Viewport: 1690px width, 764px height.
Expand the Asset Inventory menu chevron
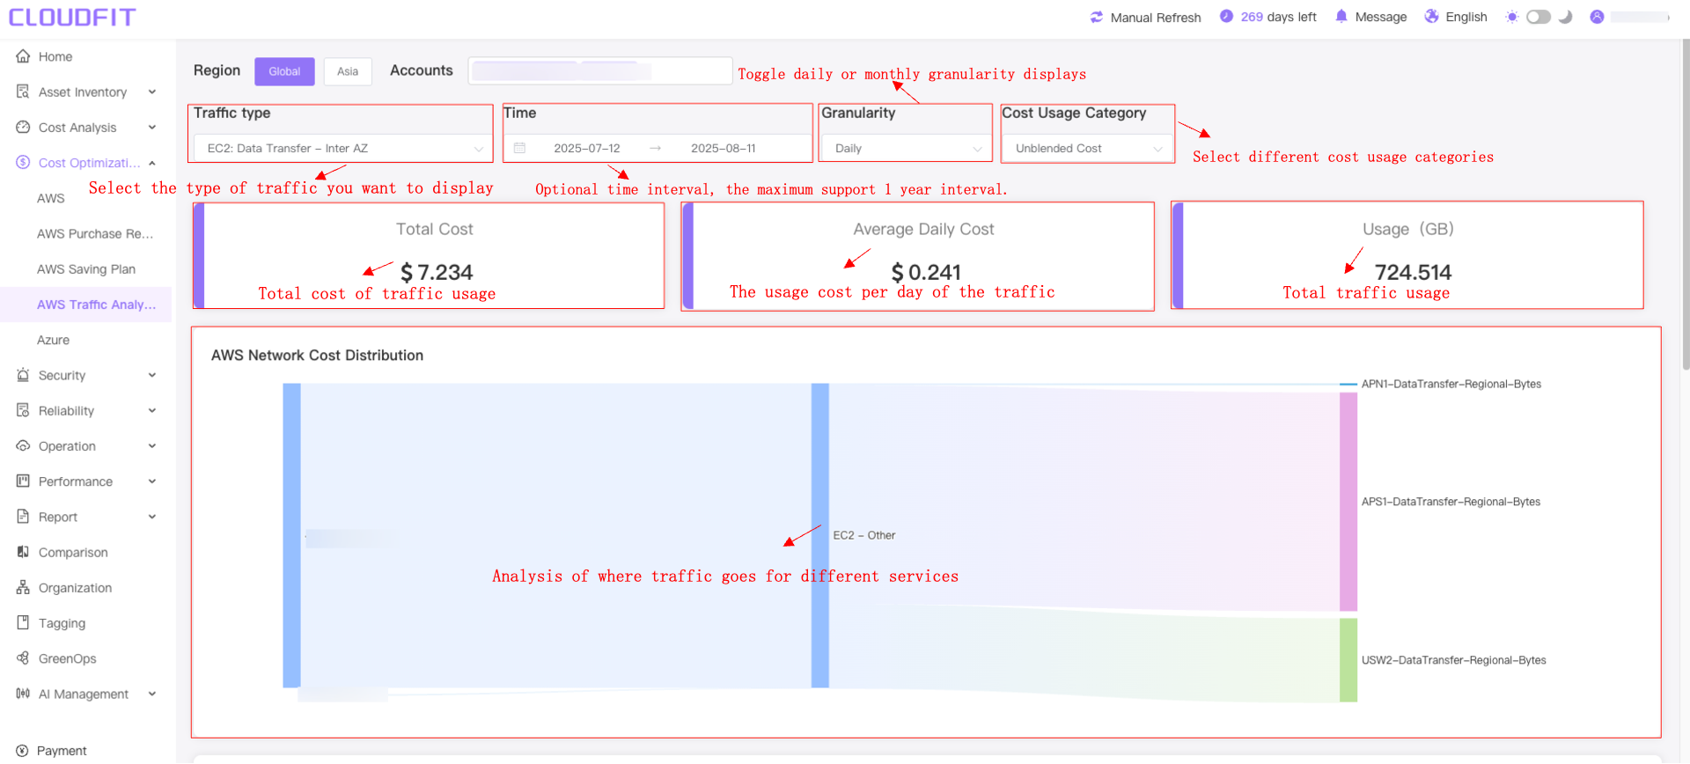tap(152, 92)
